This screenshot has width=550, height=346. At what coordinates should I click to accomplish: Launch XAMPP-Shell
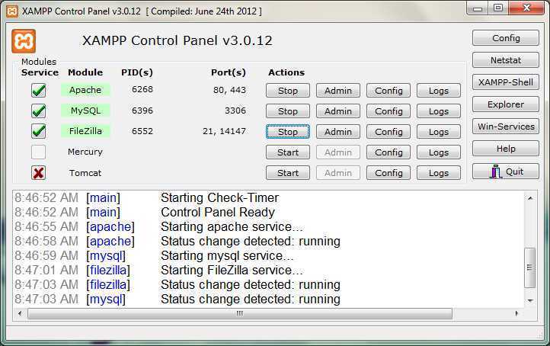click(506, 82)
